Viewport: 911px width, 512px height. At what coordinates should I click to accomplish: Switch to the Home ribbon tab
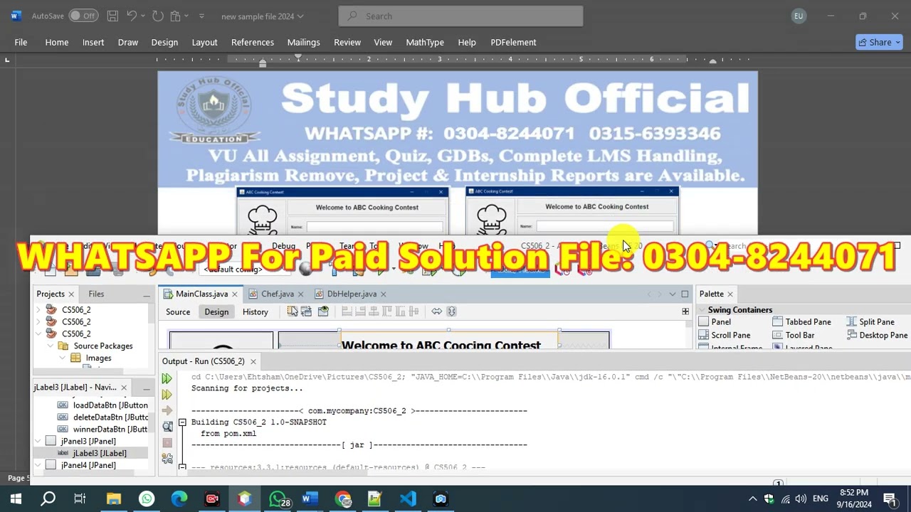[57, 42]
